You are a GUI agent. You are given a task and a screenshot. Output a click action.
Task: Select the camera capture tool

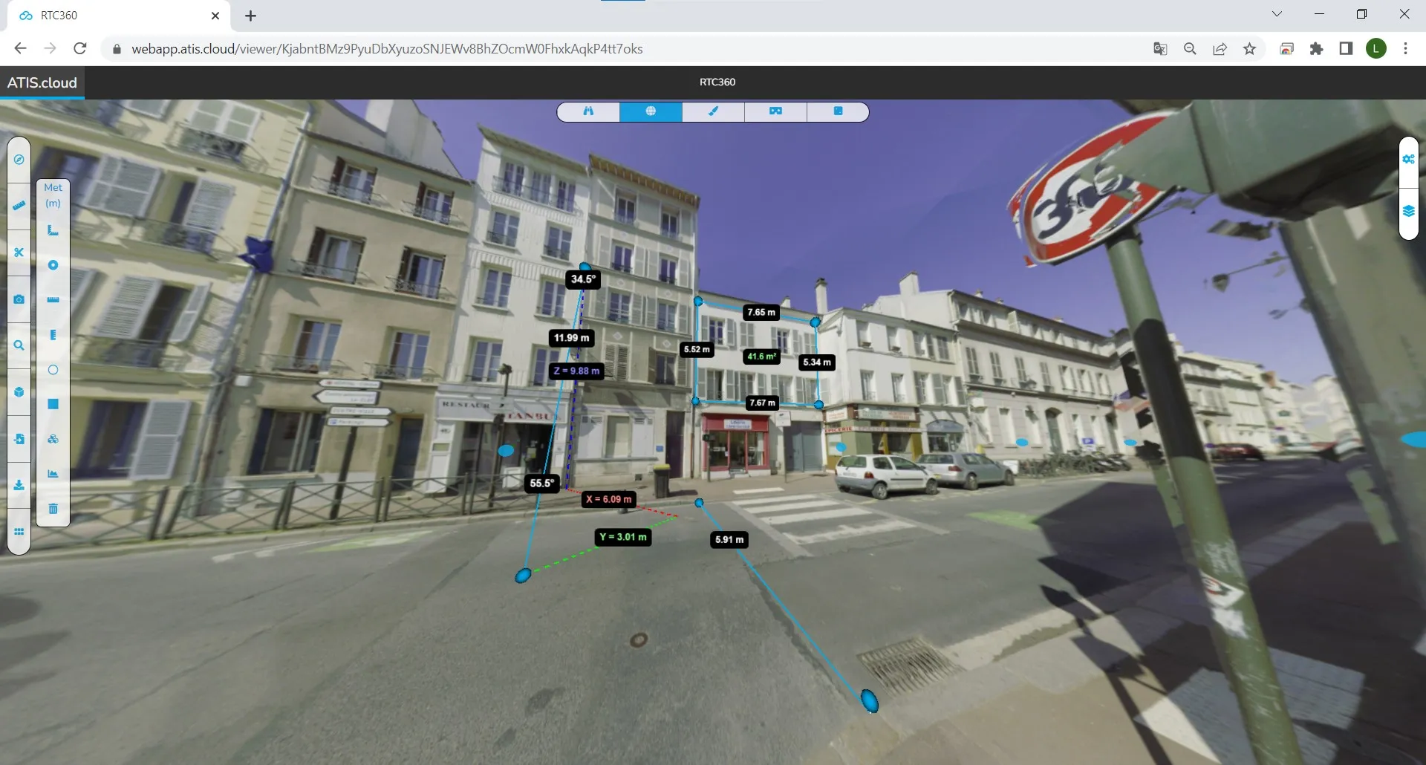19,299
